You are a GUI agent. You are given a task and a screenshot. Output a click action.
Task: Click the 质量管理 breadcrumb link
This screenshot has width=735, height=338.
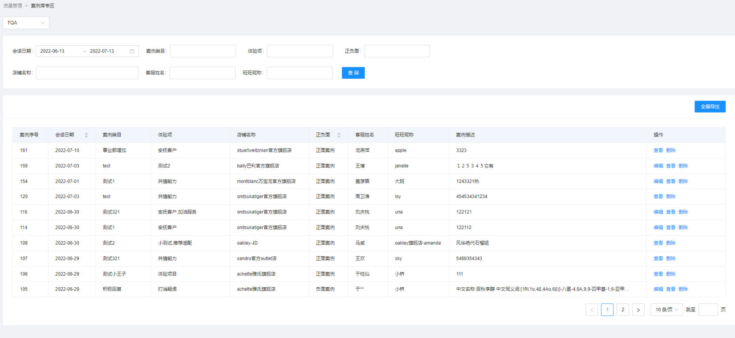13,6
